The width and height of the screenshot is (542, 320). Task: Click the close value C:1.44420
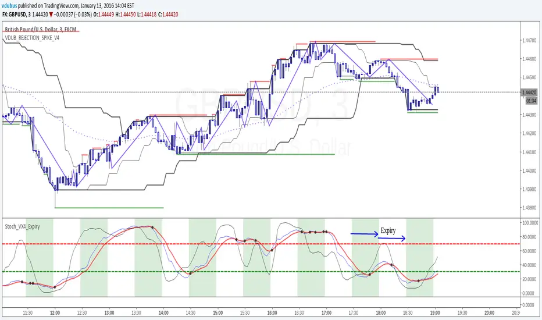coord(168,15)
